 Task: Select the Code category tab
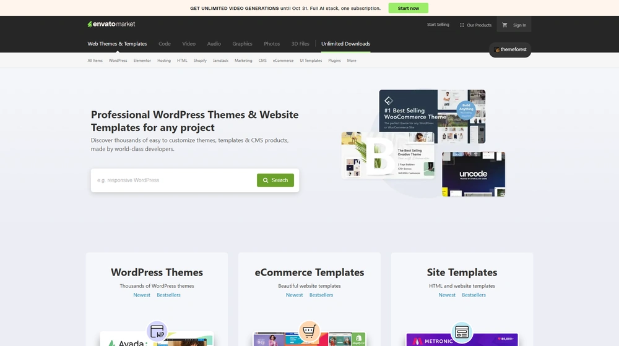pos(165,44)
